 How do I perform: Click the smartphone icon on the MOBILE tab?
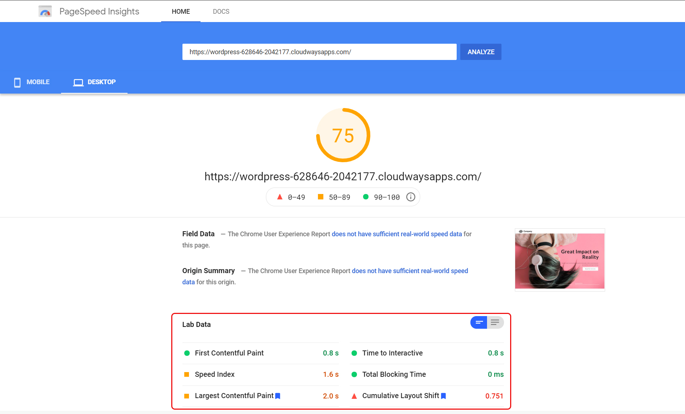pos(17,82)
